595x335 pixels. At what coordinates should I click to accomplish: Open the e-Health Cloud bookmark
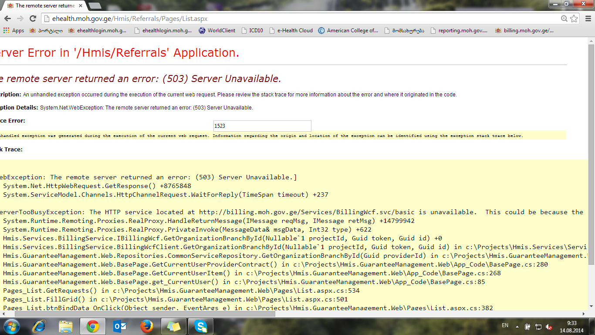point(291,31)
